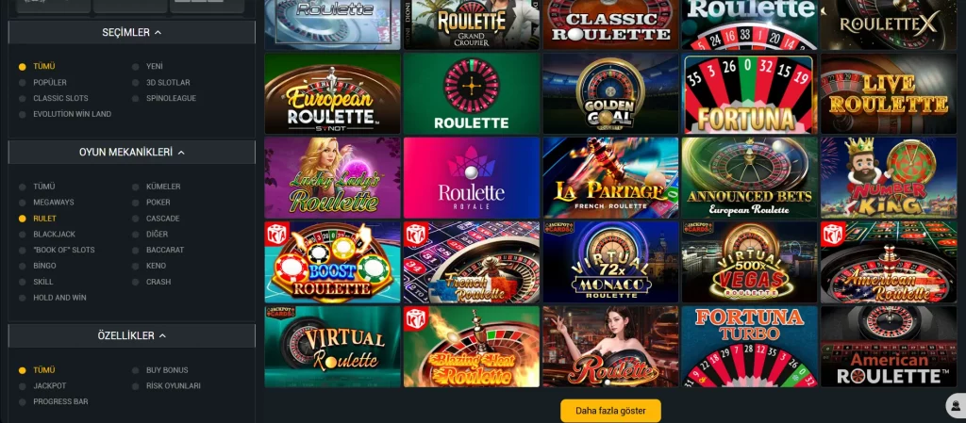The image size is (966, 423).
Task: Open the Fortuna roulette wheel game
Action: point(749,93)
